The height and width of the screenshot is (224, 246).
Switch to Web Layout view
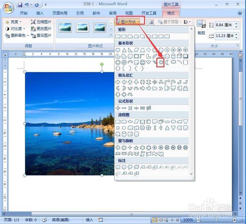click(166, 220)
